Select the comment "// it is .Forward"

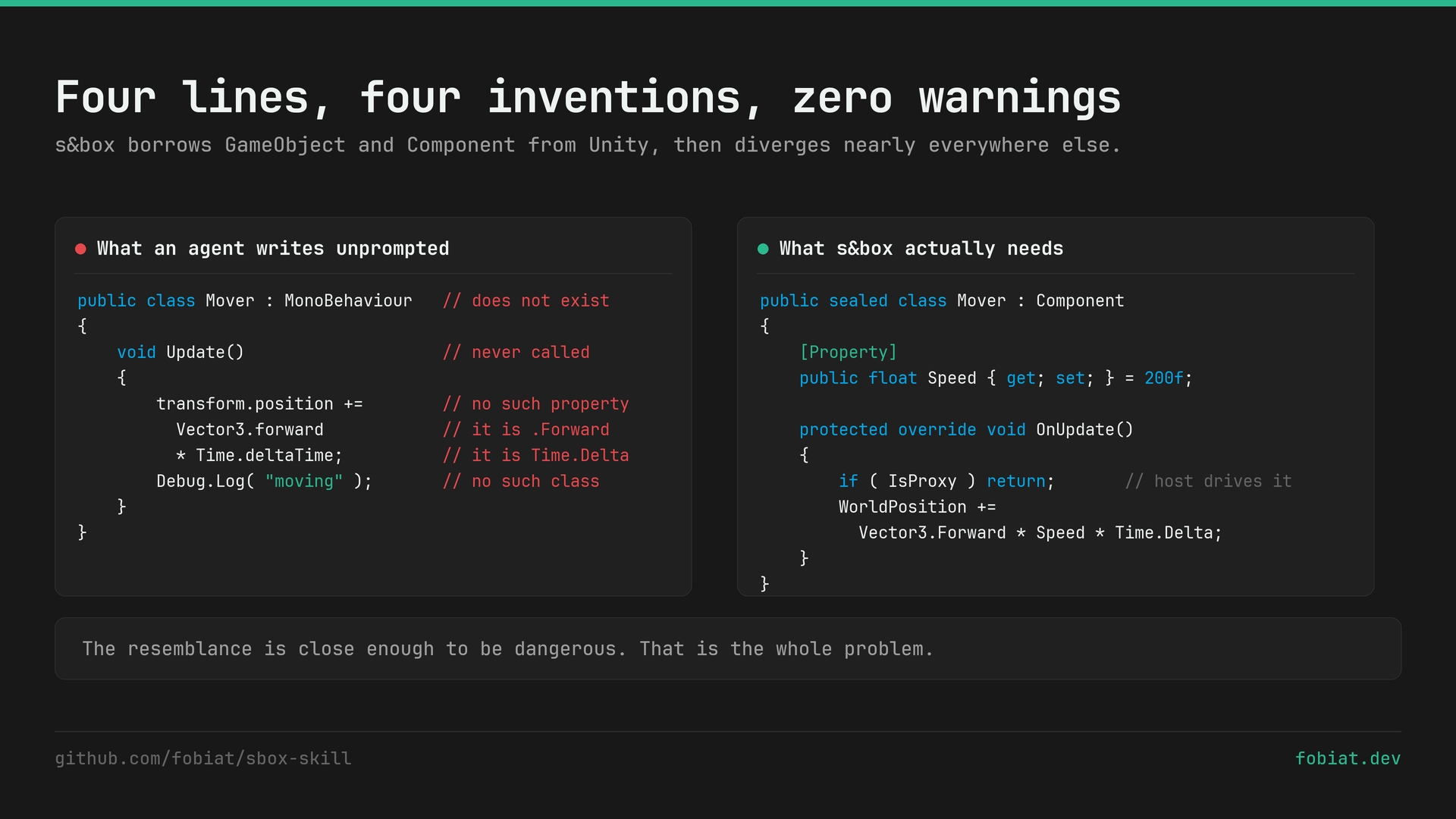pyautogui.click(x=526, y=430)
